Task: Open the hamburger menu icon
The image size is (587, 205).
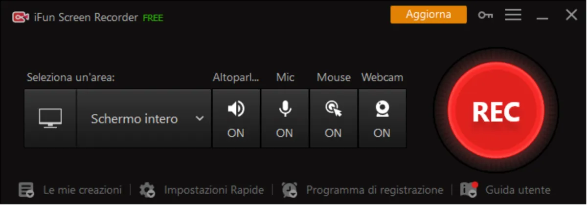Action: tap(513, 15)
